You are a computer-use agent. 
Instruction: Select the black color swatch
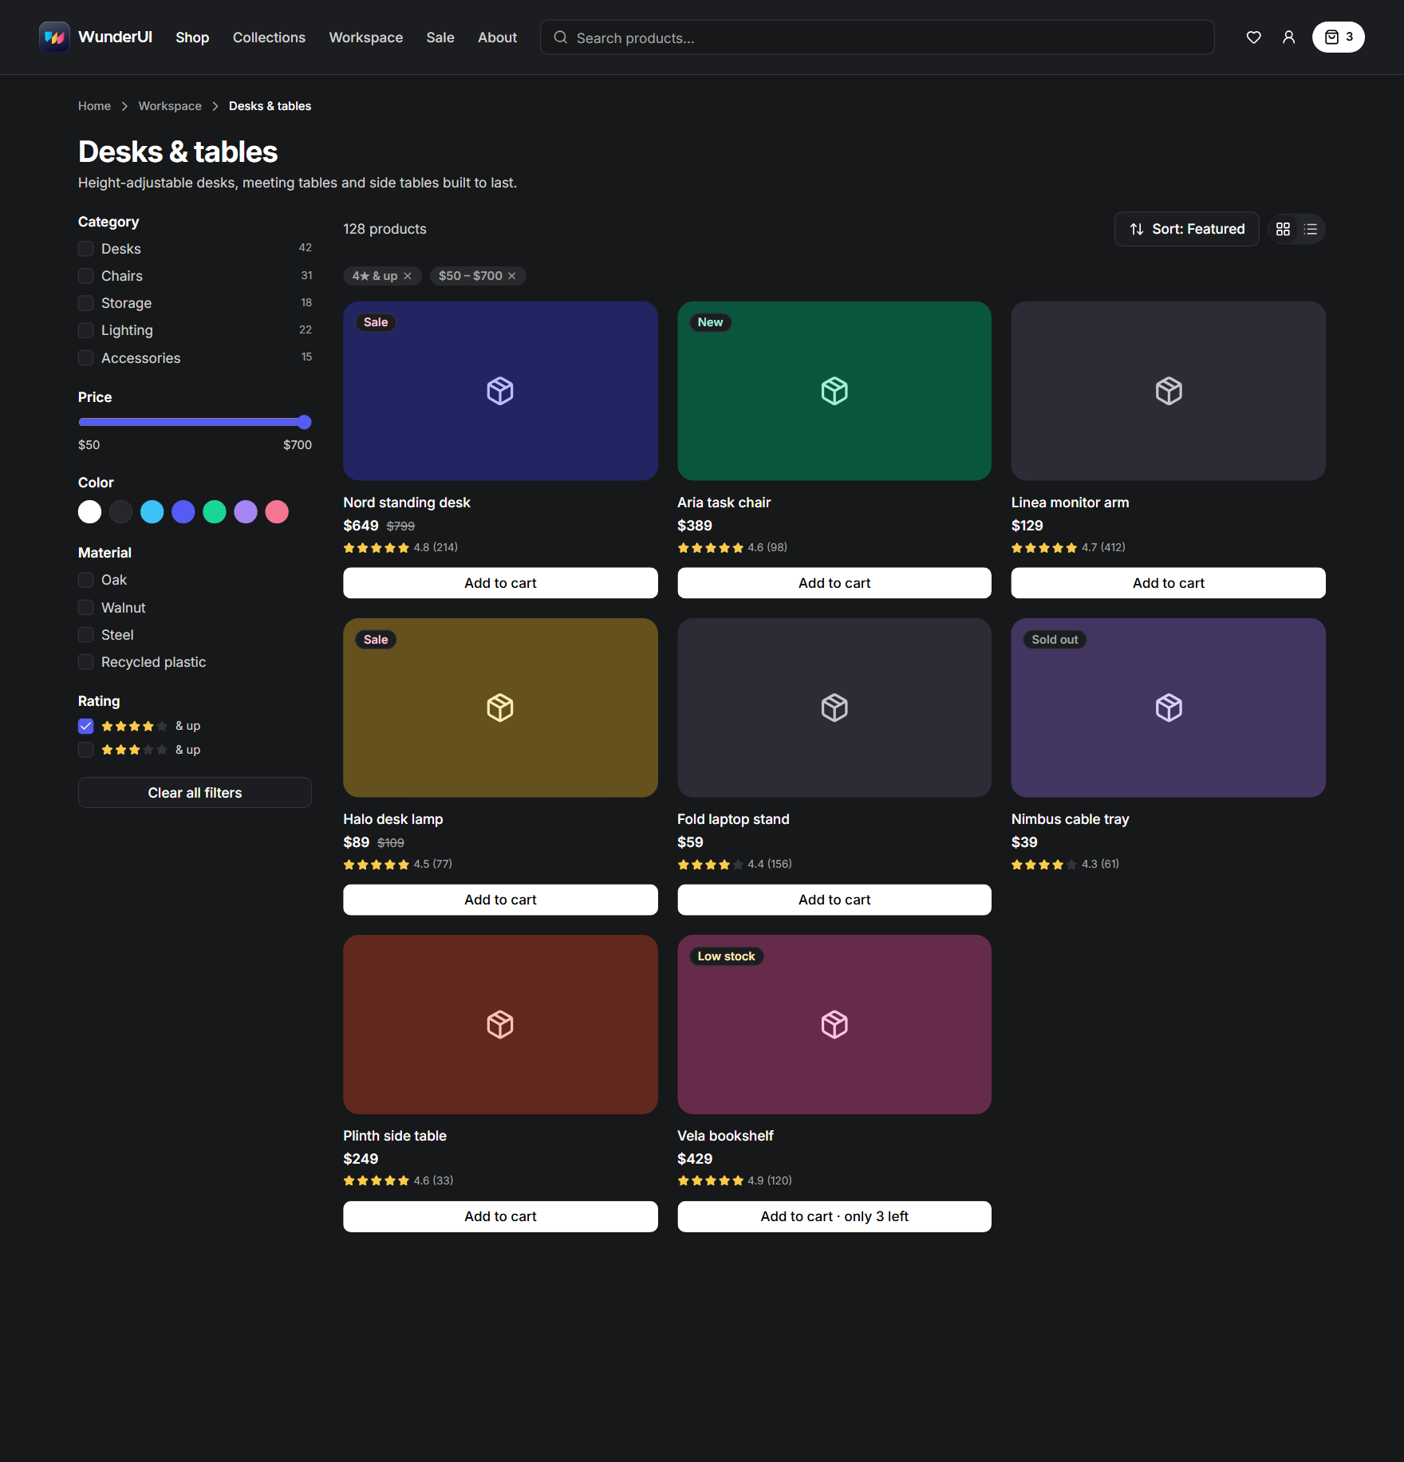[121, 512]
